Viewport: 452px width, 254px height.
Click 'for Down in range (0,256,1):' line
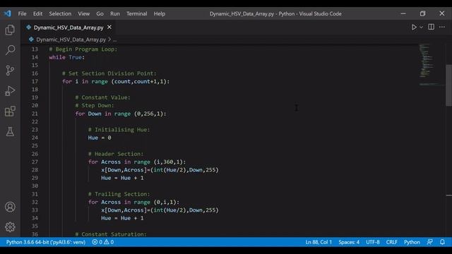(x=121, y=114)
